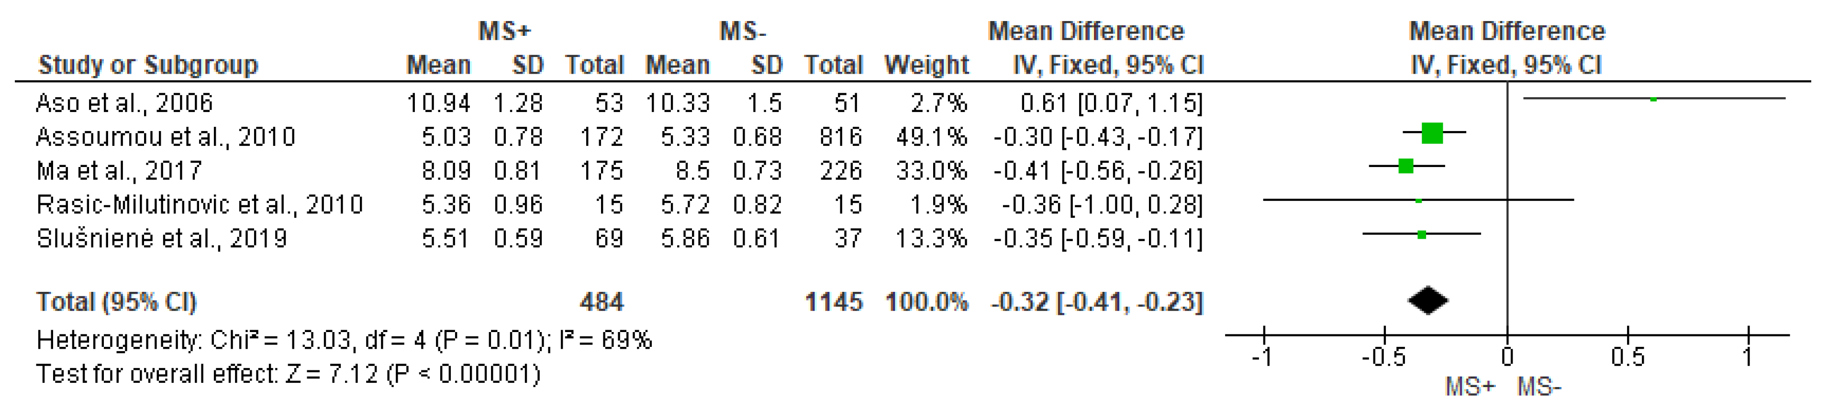1828x411 pixels.
Task: Click the 'Weight' column header
Action: 926,65
